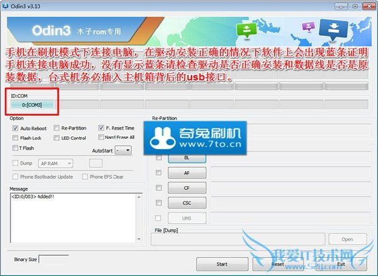Click the Message log scroll up arrow
Screen dimensions: 378x276
point(139,197)
